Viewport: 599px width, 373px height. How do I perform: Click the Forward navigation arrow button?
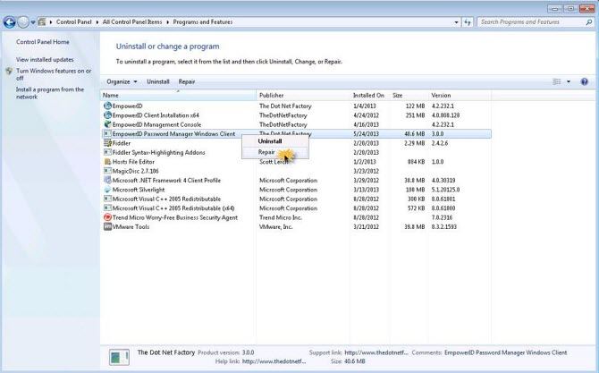[x=23, y=22]
